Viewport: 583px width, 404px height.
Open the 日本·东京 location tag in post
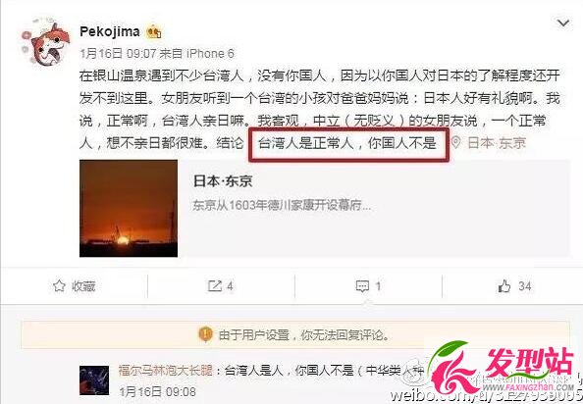click(497, 142)
